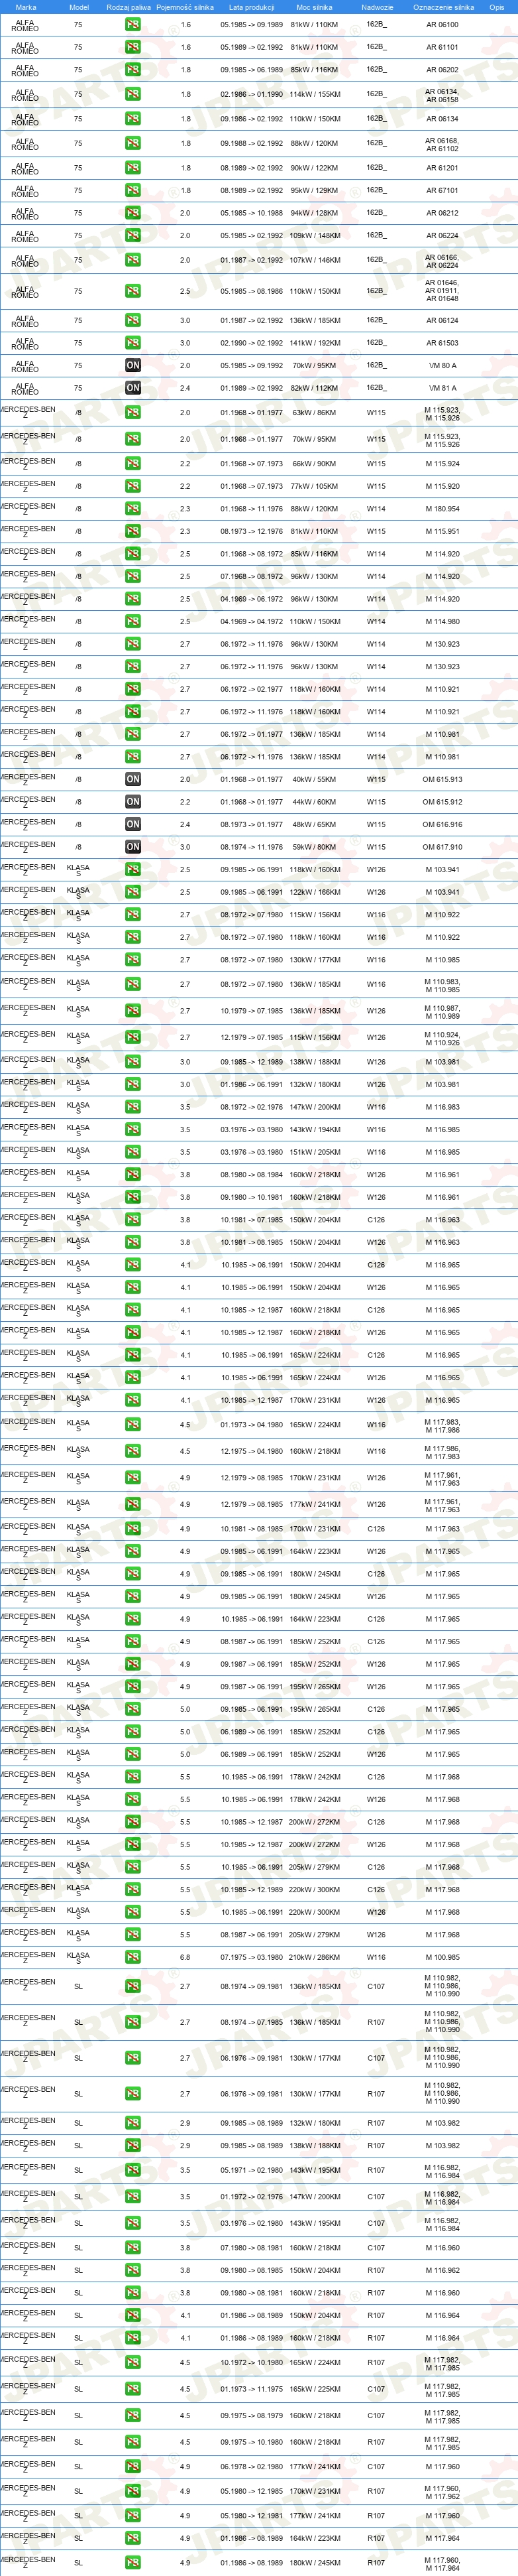Select the VM 80 A engine code
This screenshot has width=518, height=2576.
pos(442,366)
